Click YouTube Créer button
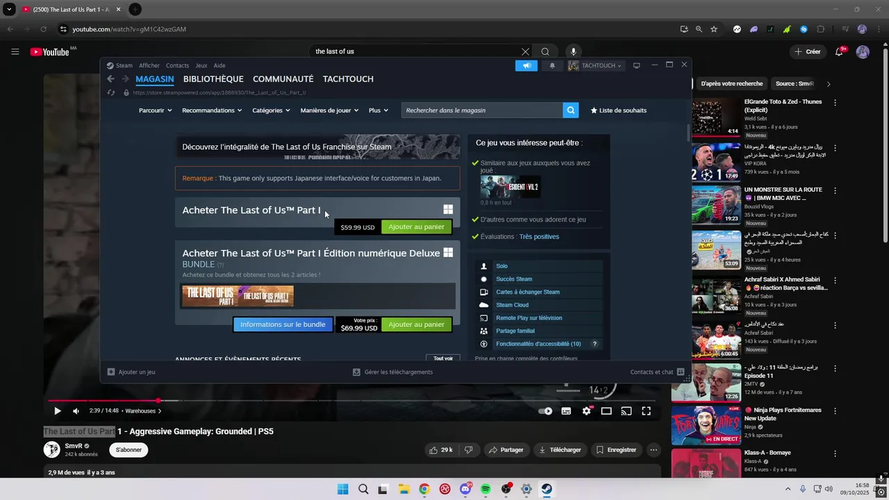The width and height of the screenshot is (889, 500). tap(808, 51)
